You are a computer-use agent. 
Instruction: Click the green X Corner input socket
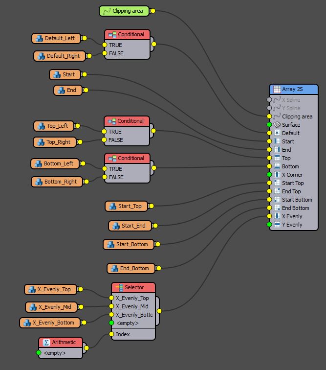pyautogui.click(x=269, y=175)
